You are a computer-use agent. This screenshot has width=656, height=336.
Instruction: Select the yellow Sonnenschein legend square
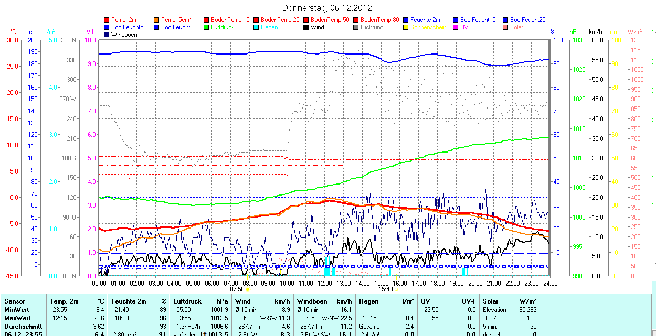coord(406,27)
